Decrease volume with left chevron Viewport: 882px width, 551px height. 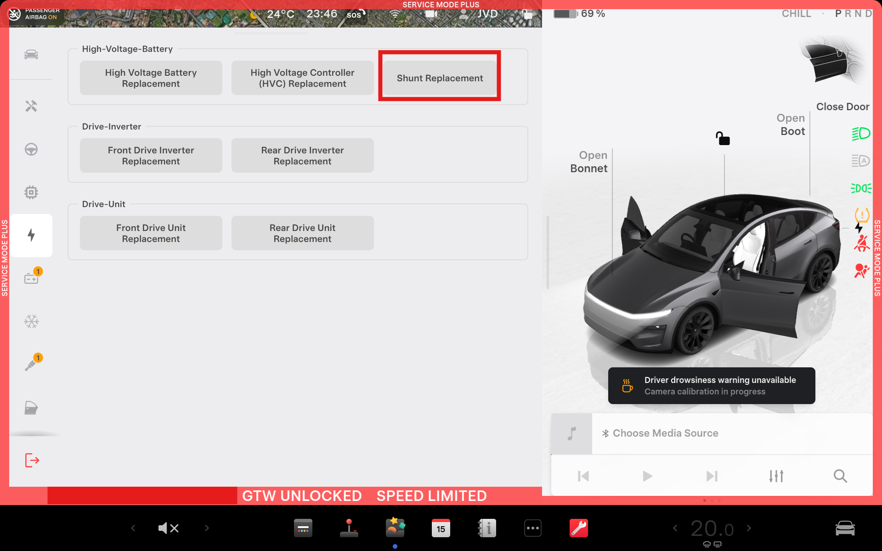[133, 528]
